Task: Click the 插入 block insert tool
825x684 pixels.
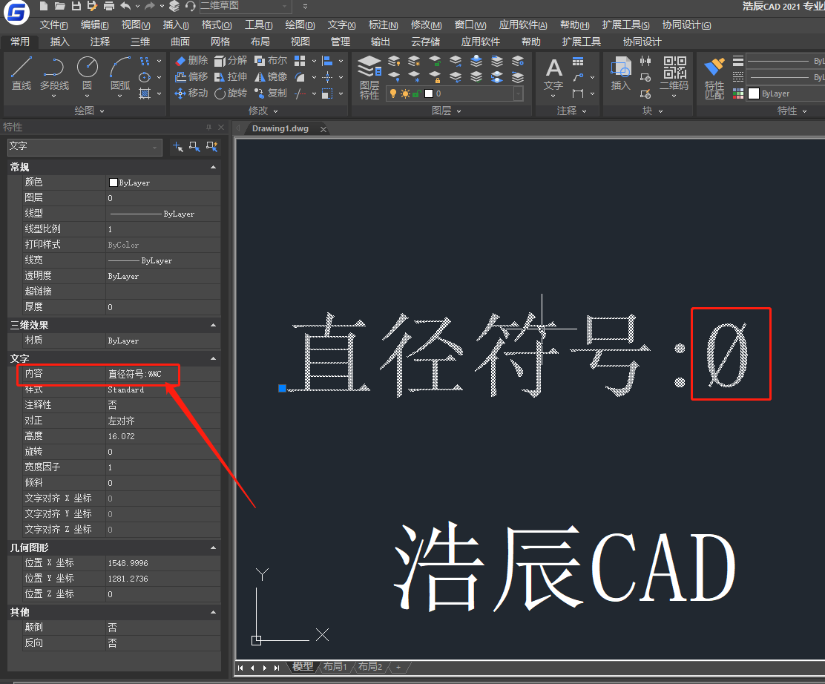Action: click(x=621, y=73)
